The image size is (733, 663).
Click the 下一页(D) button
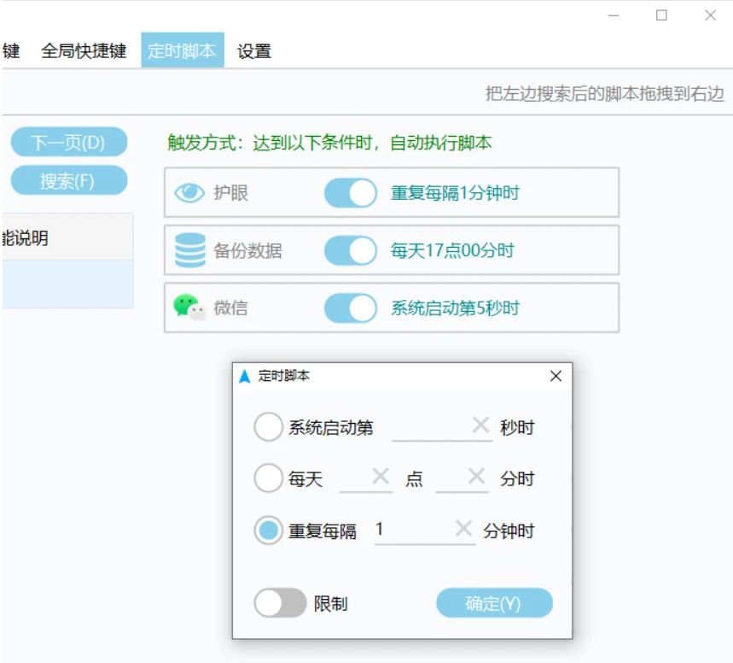point(69,142)
